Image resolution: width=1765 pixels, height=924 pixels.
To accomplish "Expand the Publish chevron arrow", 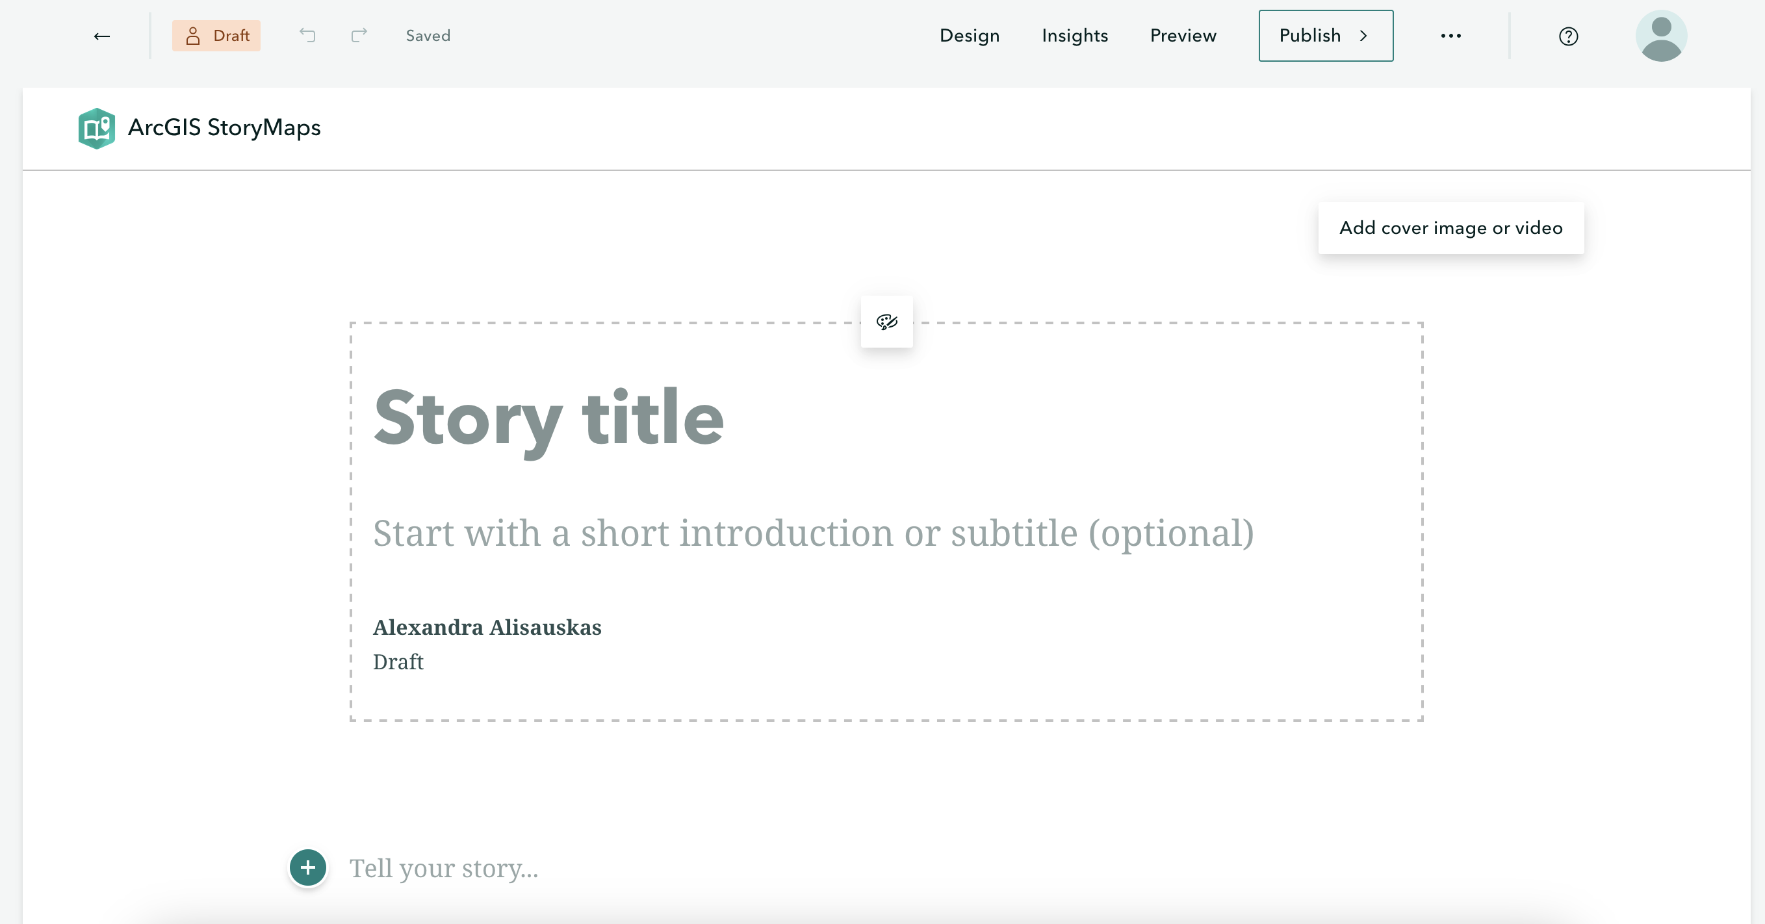I will click(x=1363, y=36).
